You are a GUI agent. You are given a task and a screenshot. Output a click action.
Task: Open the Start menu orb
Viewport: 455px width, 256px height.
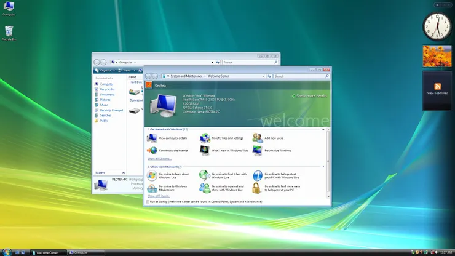tap(6, 252)
